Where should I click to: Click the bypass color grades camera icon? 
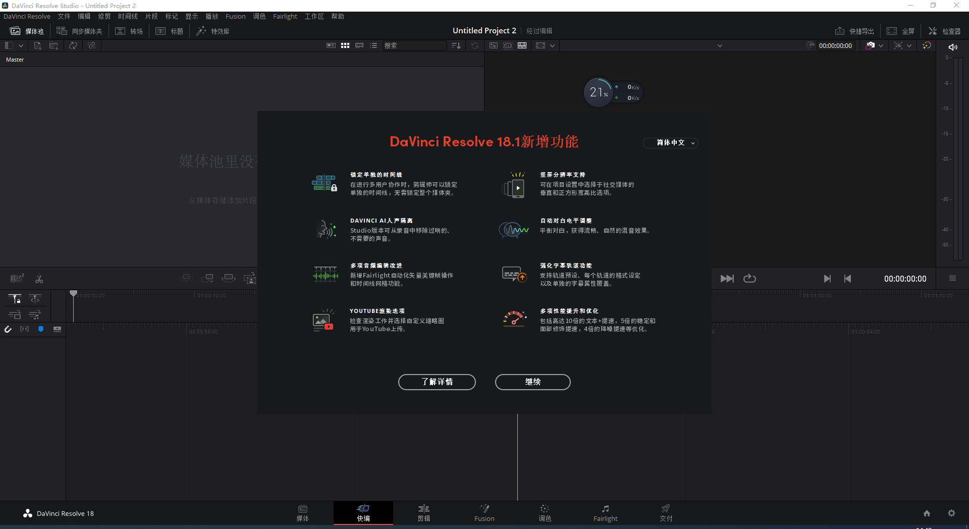pos(870,45)
